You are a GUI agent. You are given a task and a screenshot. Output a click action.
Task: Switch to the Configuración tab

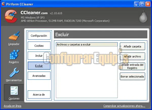coord(39,36)
